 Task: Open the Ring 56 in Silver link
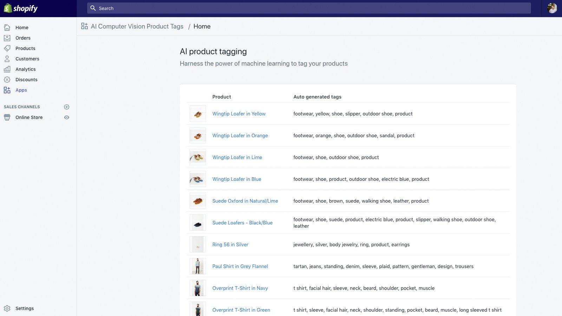[x=230, y=245]
